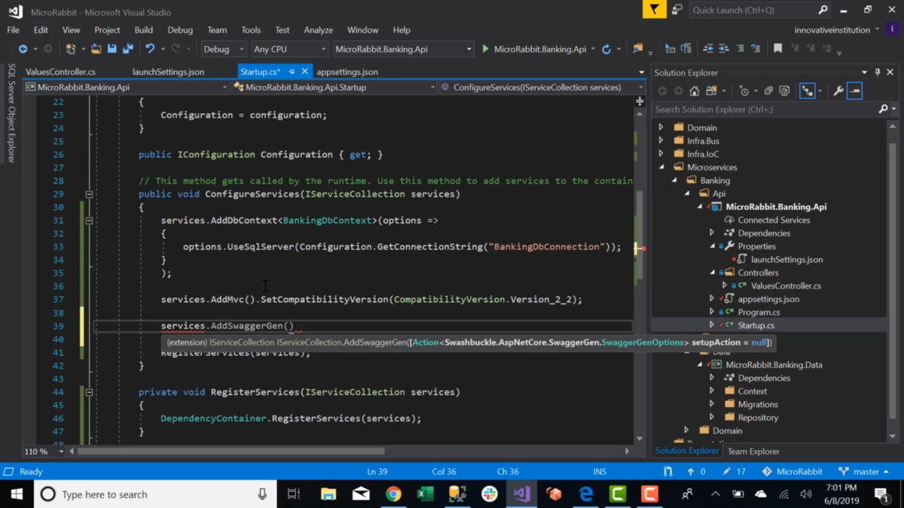Open the Any CPU platform dropdown
904x508 pixels.
(x=289, y=49)
